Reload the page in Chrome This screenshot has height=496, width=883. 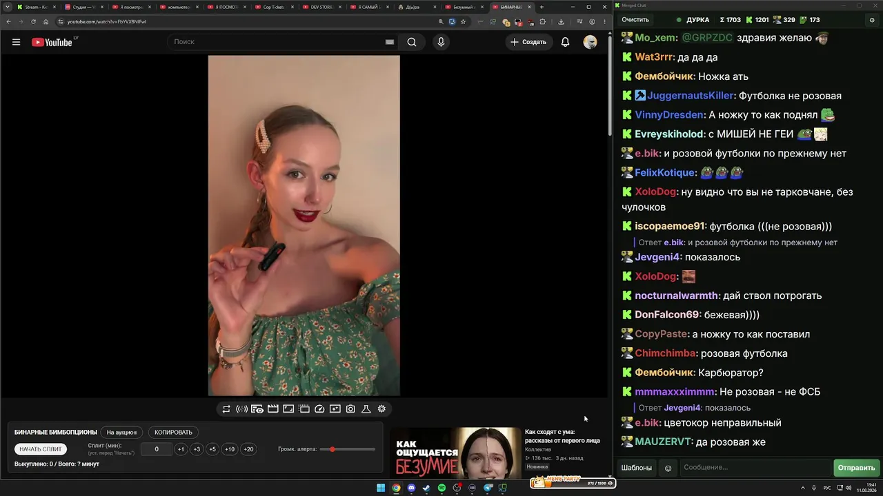tap(33, 21)
